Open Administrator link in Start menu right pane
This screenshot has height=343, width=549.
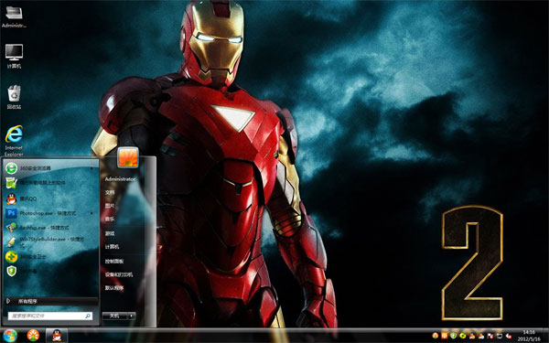point(120,179)
